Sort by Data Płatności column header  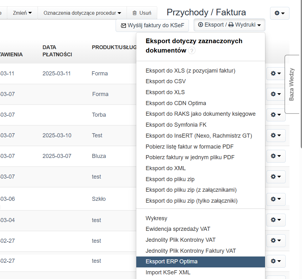click(x=57, y=51)
